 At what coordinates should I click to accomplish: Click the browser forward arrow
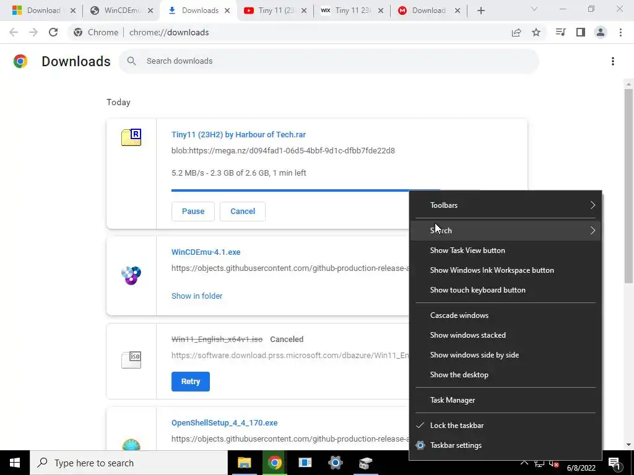pyautogui.click(x=33, y=32)
